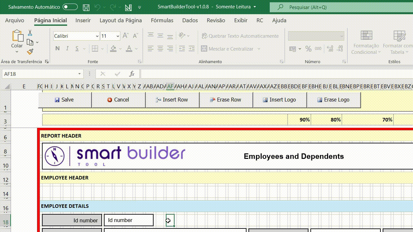Open the Fórmulas tab

[162, 20]
